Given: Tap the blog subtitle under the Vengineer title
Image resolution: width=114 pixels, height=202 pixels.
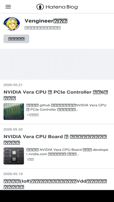Looking at the screenshot, I should pos(43,28).
